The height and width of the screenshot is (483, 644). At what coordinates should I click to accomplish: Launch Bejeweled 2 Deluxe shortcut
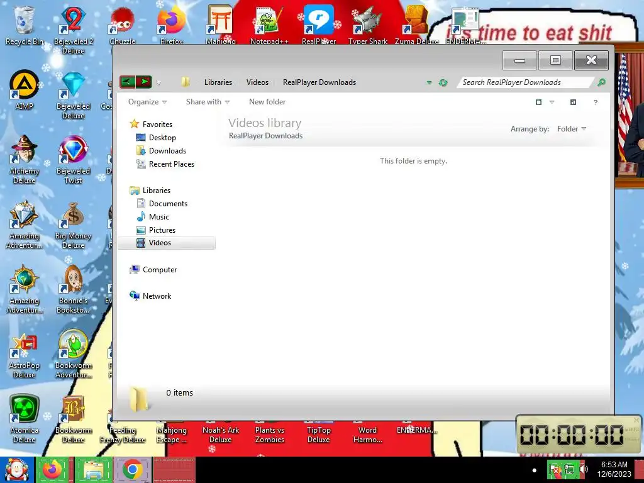pos(74,30)
